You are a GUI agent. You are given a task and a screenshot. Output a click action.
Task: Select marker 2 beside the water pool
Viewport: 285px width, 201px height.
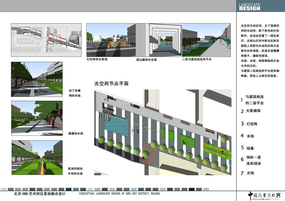click(x=105, y=120)
